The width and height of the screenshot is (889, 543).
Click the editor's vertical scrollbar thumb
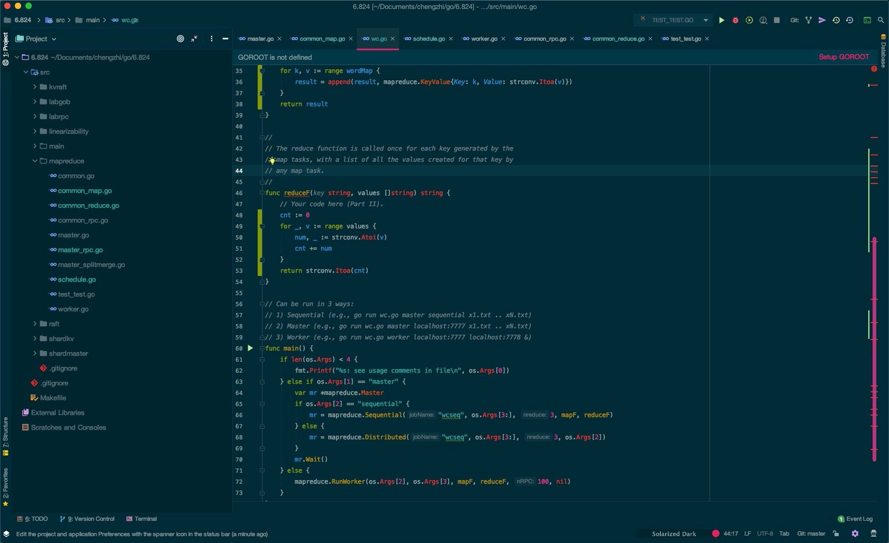tap(874, 349)
